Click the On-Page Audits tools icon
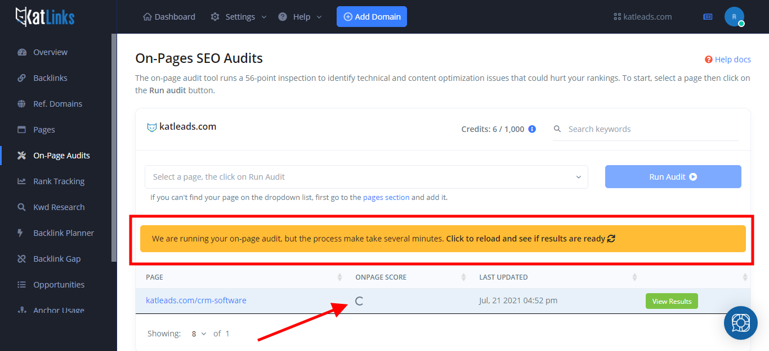 point(22,156)
